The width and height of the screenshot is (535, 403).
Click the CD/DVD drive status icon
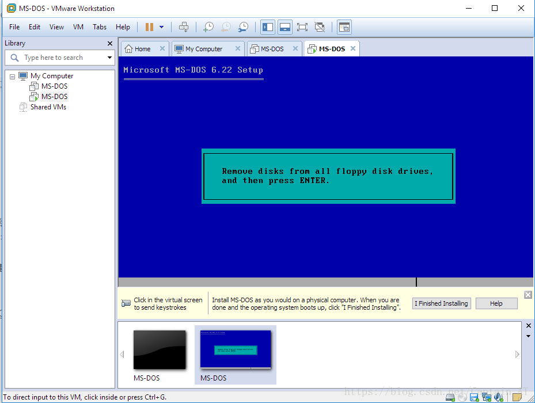point(462,397)
